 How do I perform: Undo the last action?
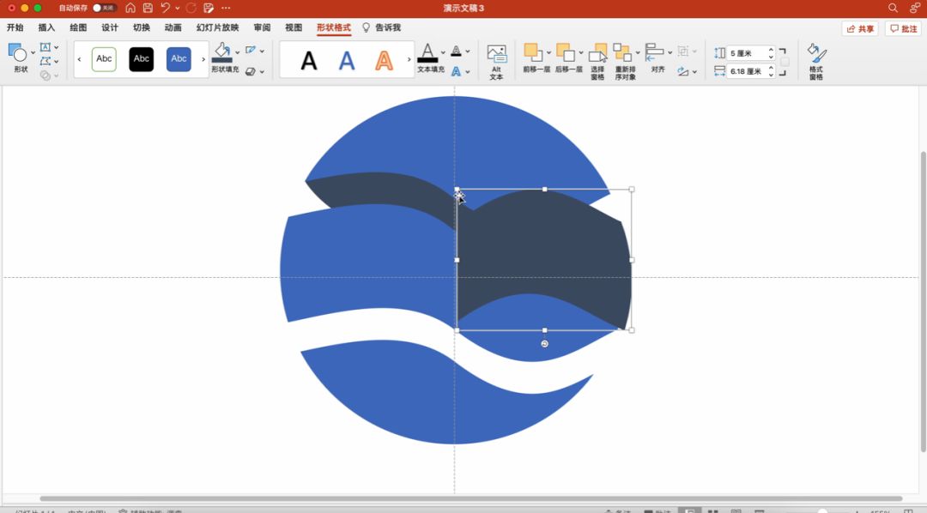(x=165, y=9)
